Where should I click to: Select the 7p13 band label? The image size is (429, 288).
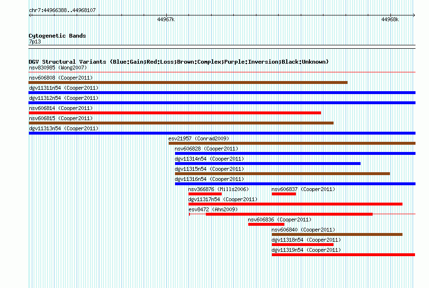(35, 41)
